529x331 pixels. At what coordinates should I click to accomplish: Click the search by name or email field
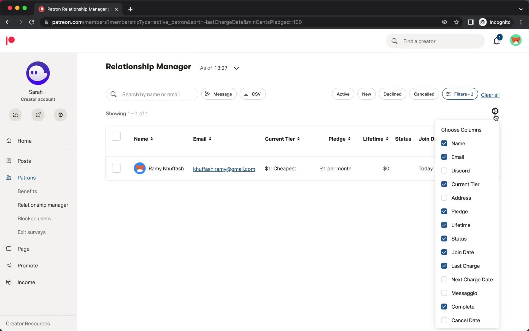pos(152,94)
